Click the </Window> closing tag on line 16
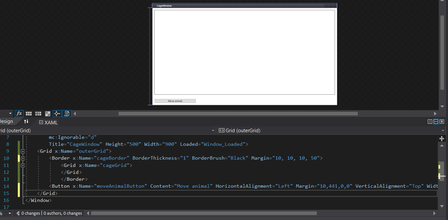The image size is (448, 220). 38,200
